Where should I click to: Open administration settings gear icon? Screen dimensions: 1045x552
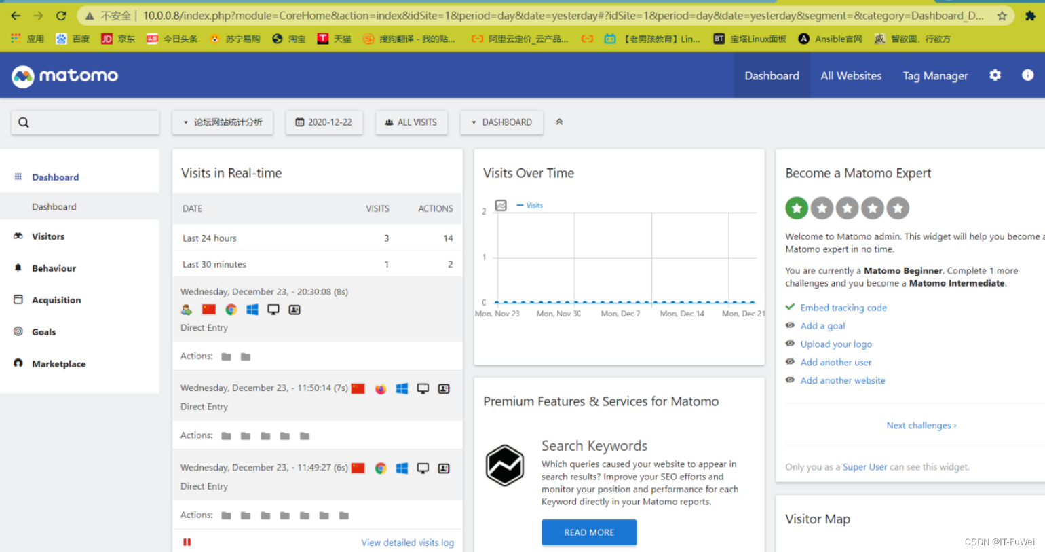point(995,75)
